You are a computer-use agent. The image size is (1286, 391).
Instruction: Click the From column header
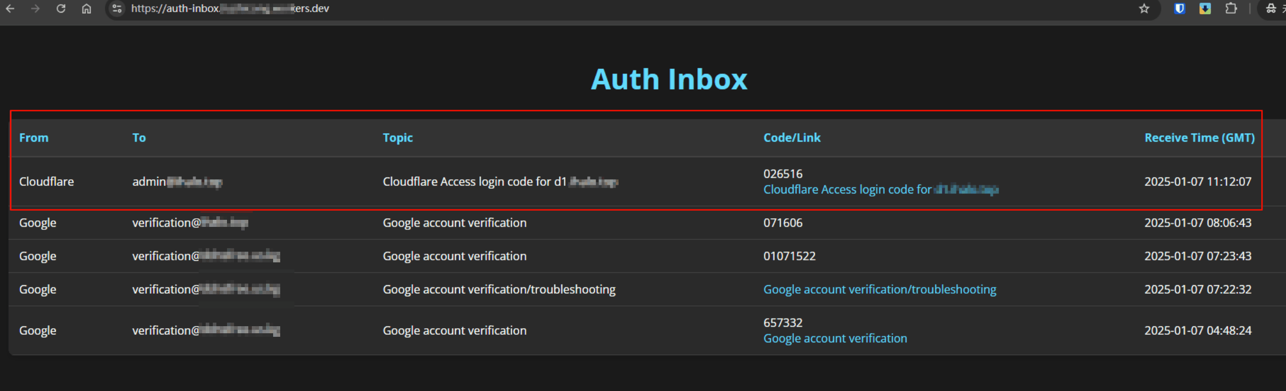point(33,138)
